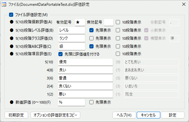Click the 残念 field for (1)
189x122 pixels.
click(152, 94)
